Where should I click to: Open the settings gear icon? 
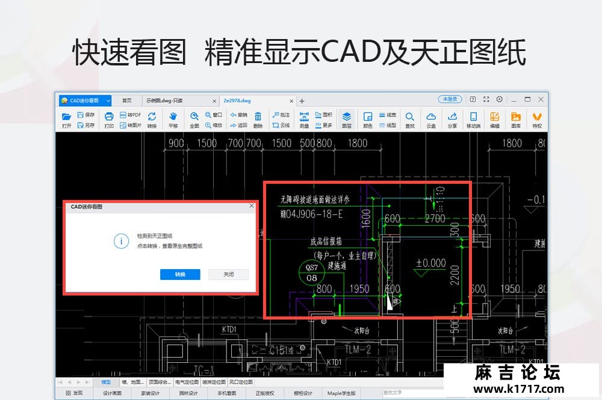[x=500, y=99]
